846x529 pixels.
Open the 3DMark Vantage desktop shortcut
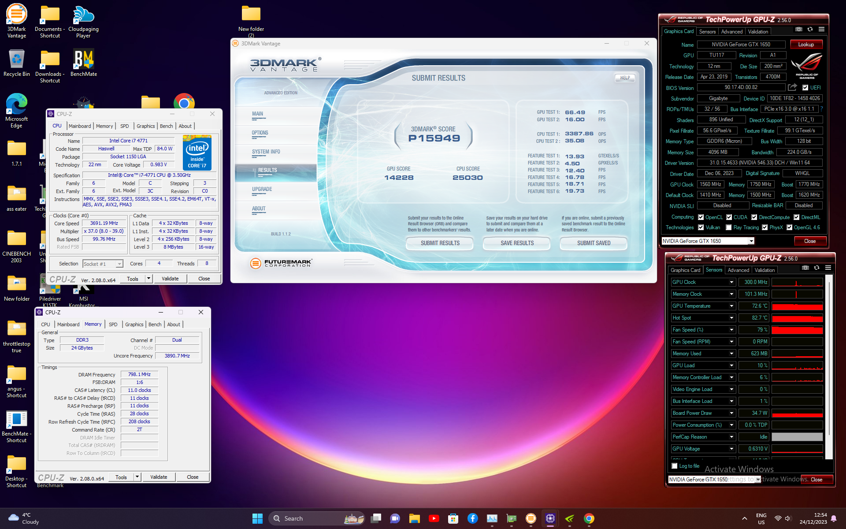click(x=16, y=21)
